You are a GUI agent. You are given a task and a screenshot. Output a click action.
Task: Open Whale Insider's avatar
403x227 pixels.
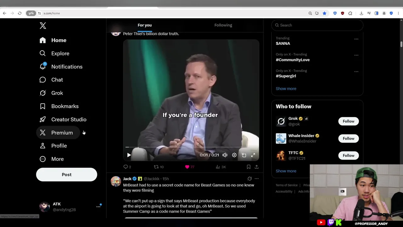pyautogui.click(x=281, y=138)
